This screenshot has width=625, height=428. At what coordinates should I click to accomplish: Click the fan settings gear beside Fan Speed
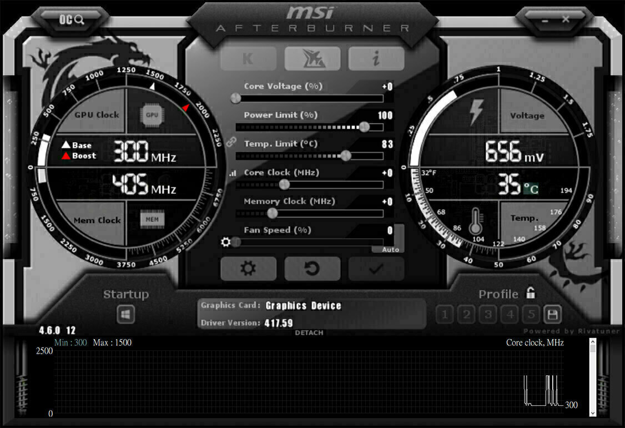click(x=225, y=242)
